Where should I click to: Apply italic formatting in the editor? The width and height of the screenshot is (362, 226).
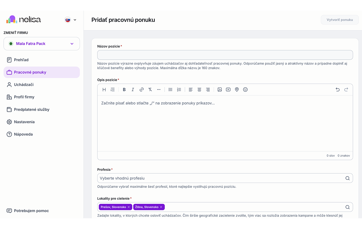click(133, 90)
